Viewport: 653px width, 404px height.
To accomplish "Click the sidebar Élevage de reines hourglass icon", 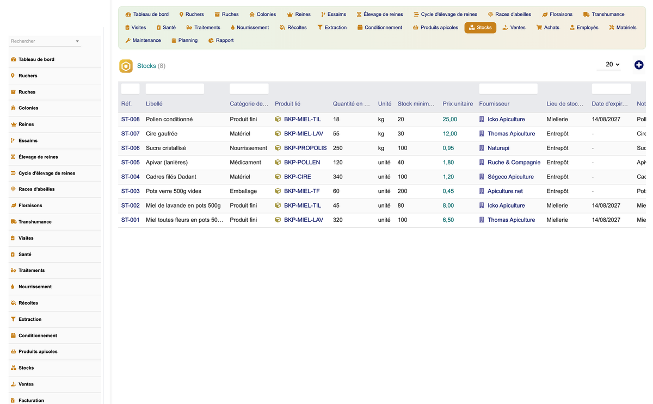I will (x=13, y=157).
